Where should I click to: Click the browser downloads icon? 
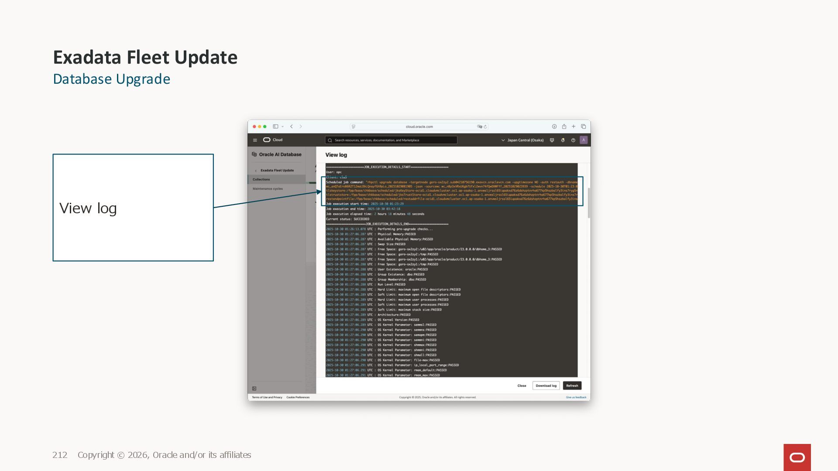pyautogui.click(x=554, y=126)
